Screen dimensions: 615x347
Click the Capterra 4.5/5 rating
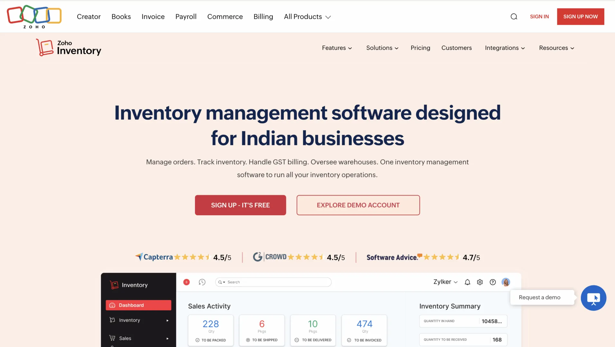coord(222,257)
